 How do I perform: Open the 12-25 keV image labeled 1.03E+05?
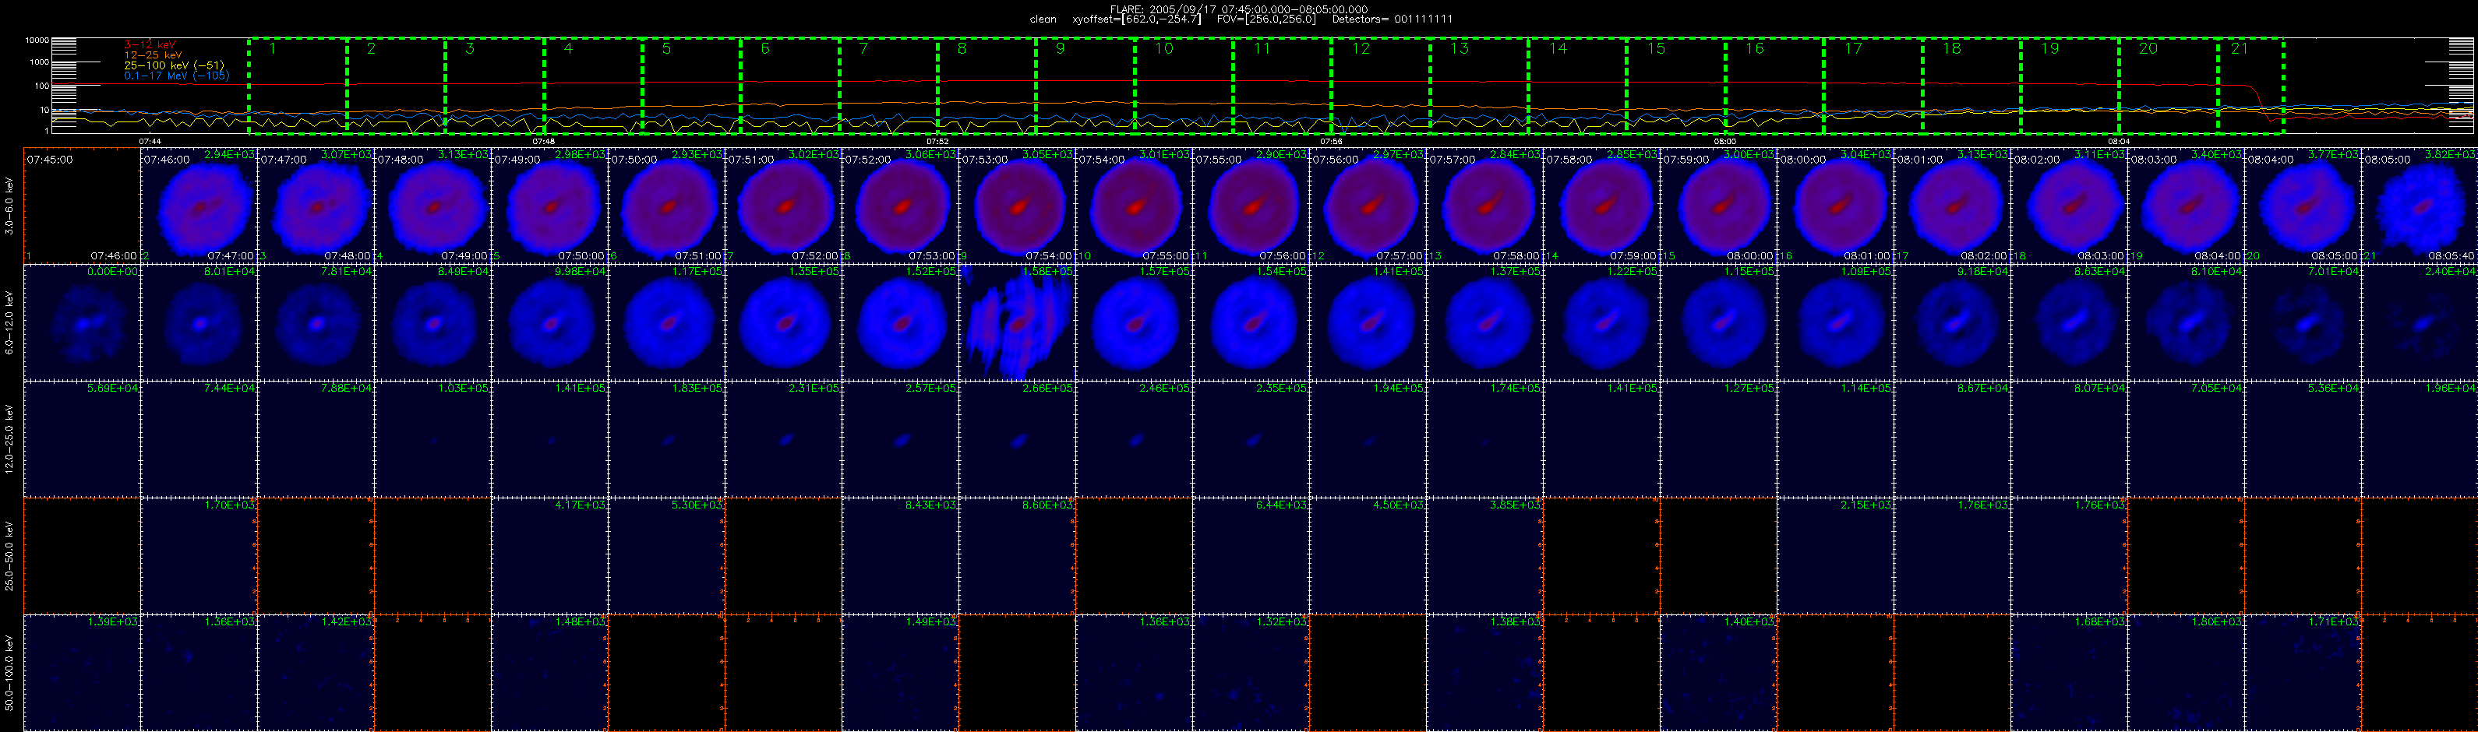pos(433,438)
